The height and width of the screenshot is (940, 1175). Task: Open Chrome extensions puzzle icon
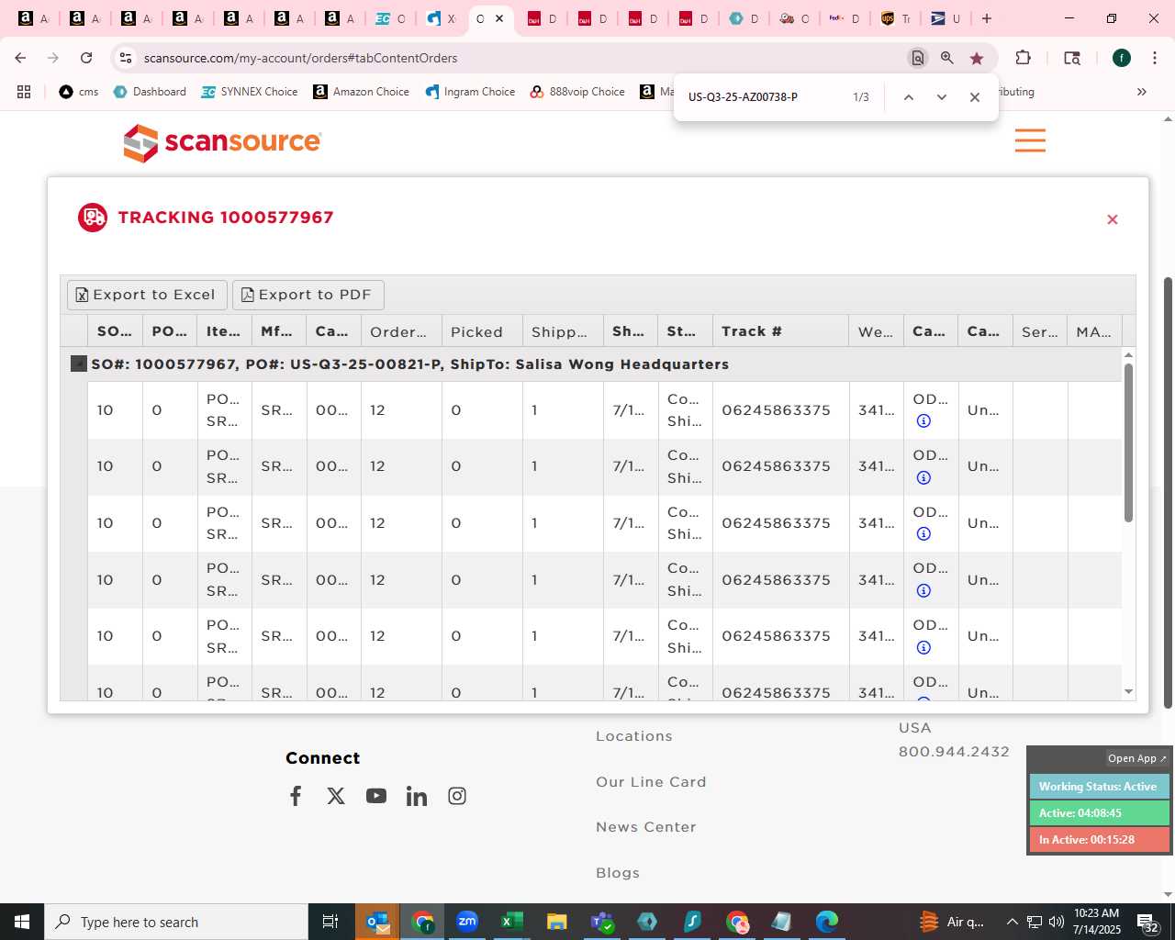pyautogui.click(x=1023, y=58)
